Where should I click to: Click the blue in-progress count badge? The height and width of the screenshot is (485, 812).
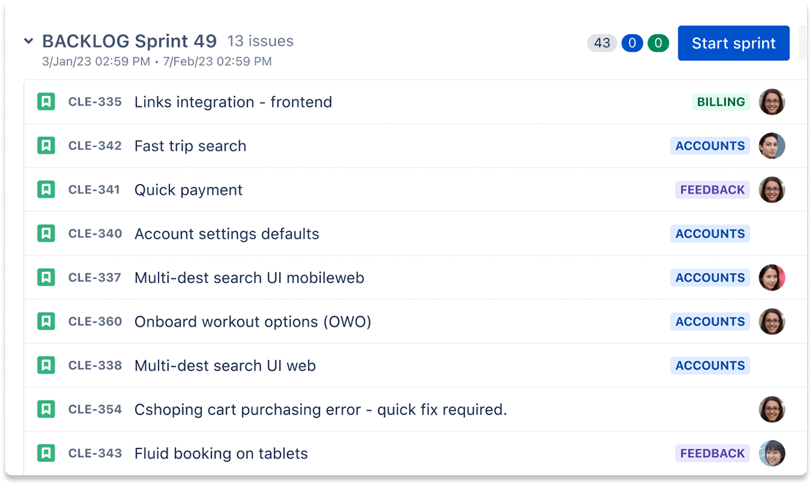tap(631, 43)
